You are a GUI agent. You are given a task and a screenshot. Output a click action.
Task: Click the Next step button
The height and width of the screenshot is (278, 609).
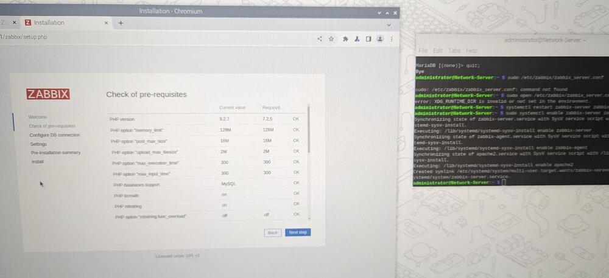[298, 232]
